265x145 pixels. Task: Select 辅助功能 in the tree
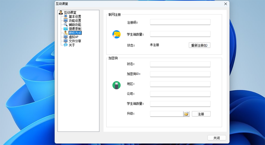click(75, 25)
